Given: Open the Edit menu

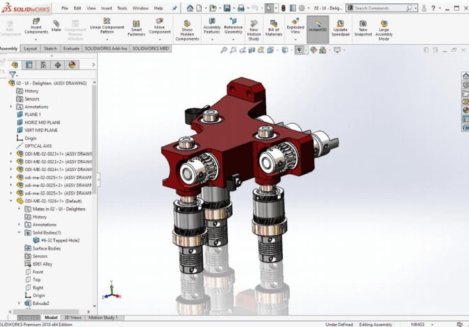Looking at the screenshot, I should [78, 8].
